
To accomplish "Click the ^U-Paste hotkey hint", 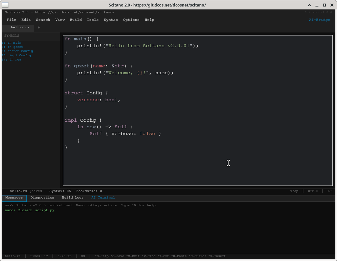I will [x=179, y=256].
